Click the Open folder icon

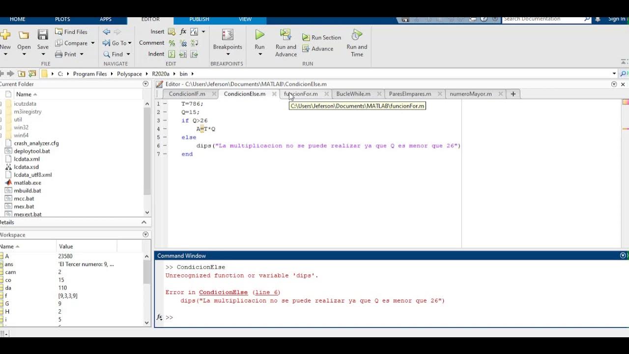[x=24, y=35]
